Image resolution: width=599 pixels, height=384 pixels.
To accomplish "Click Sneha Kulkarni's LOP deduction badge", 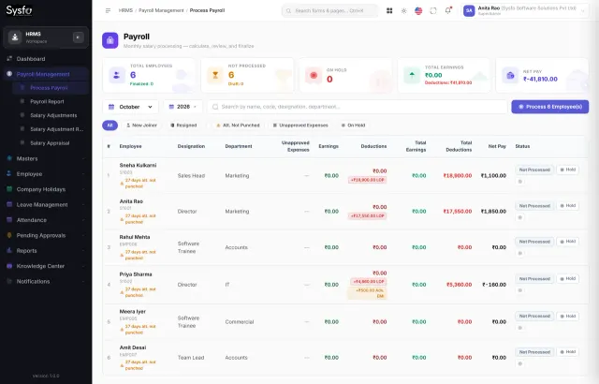I will 367,180.
